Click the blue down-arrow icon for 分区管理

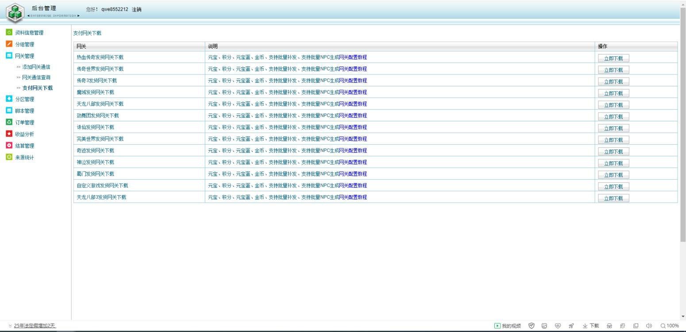coord(9,99)
